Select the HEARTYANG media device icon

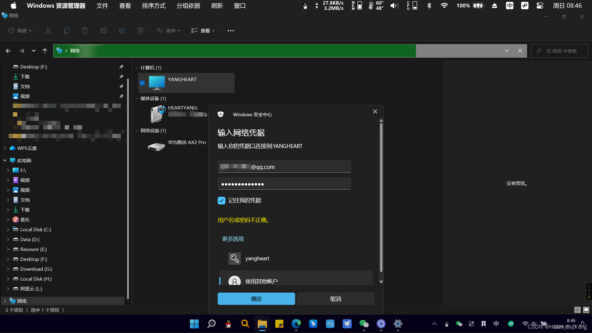point(158,114)
